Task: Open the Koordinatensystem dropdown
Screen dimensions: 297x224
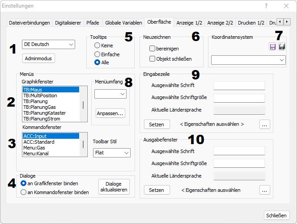Action: point(248,59)
